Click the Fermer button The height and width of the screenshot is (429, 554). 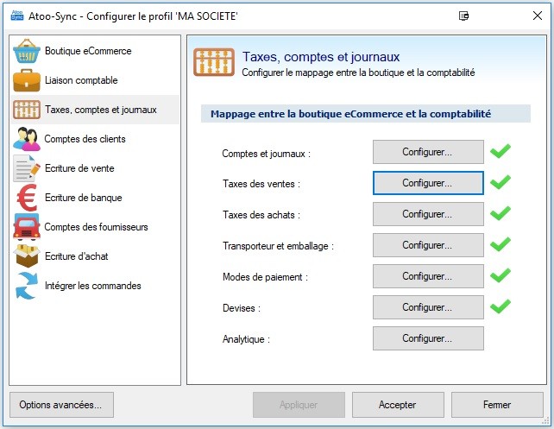coord(497,405)
